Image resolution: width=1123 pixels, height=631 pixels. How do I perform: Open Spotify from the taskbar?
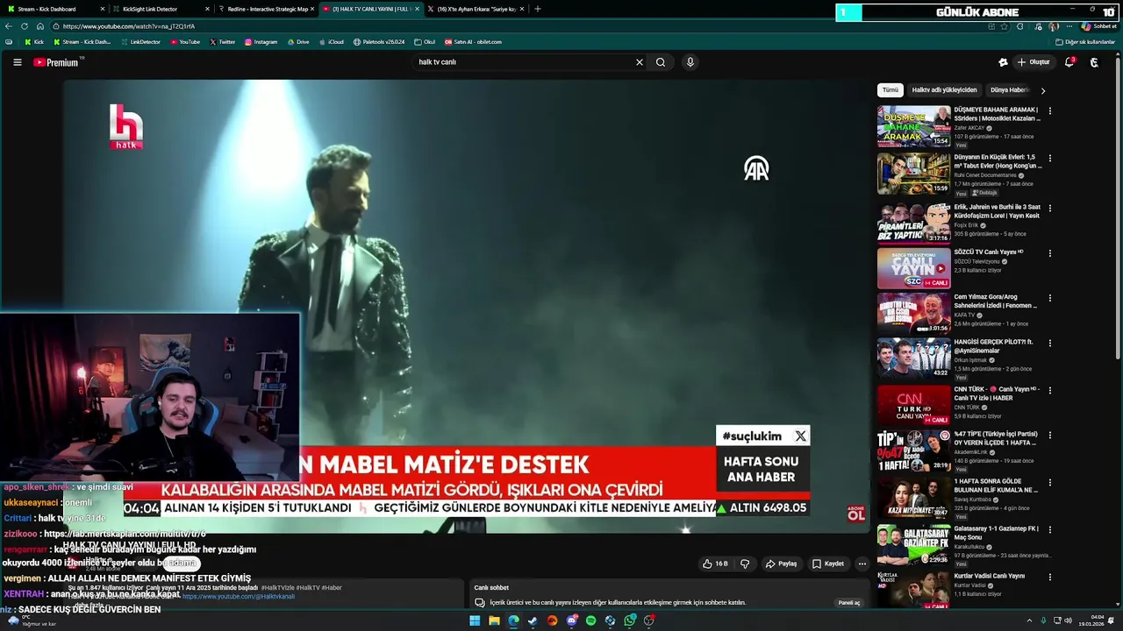(x=590, y=620)
